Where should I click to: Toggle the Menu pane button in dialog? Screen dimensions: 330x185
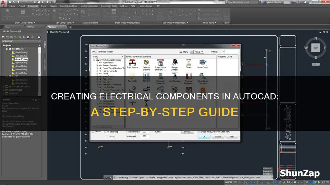[184, 52]
